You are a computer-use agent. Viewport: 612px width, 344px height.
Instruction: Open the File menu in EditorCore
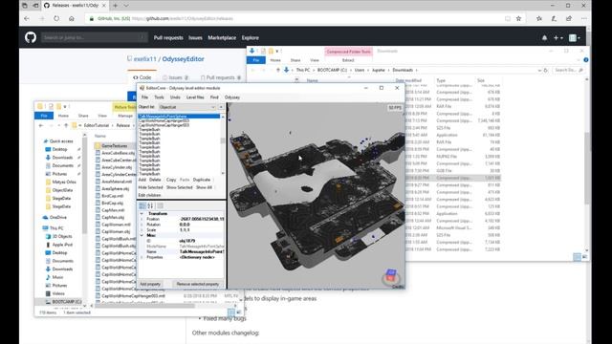(144, 97)
